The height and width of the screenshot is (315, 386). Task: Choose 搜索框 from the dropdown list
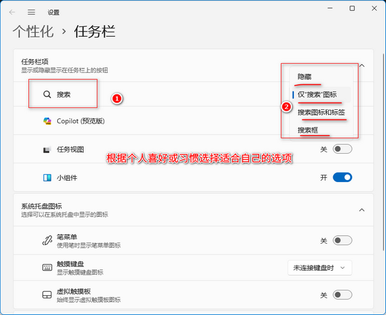307,130
